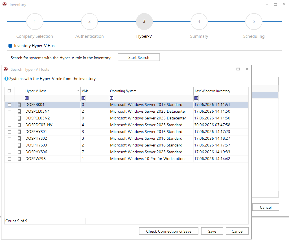The width and height of the screenshot is (289, 240).
Task: Tick the checkbox for DOSPBK01
Action: [9, 105]
